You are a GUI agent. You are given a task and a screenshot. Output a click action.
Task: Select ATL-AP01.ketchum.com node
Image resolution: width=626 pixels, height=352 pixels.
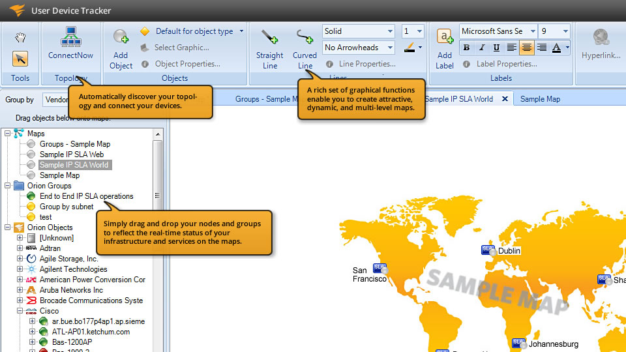91,332
